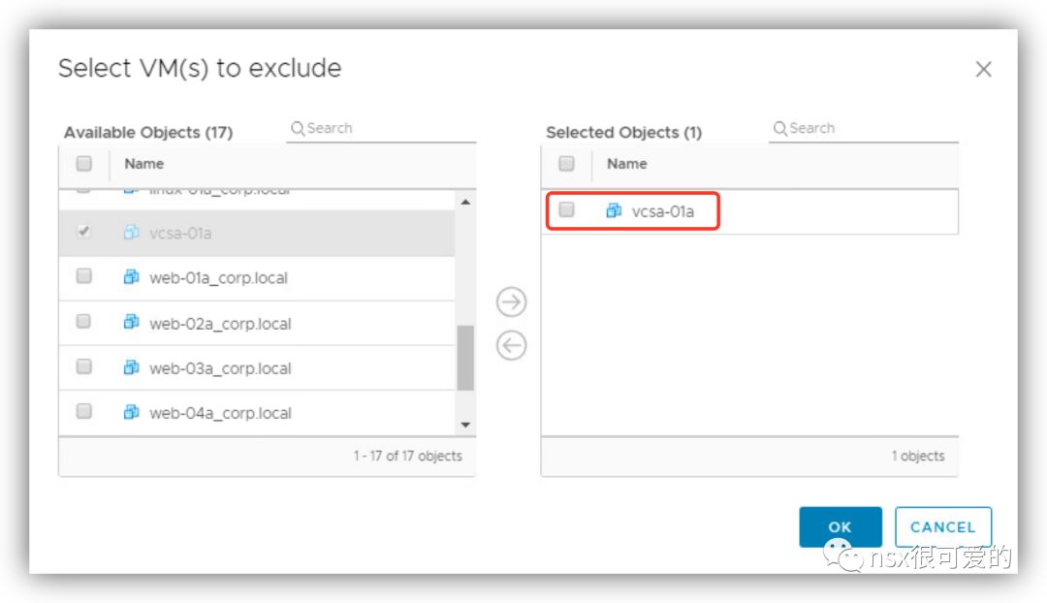Select the web-04a_corp.local row text

220,413
